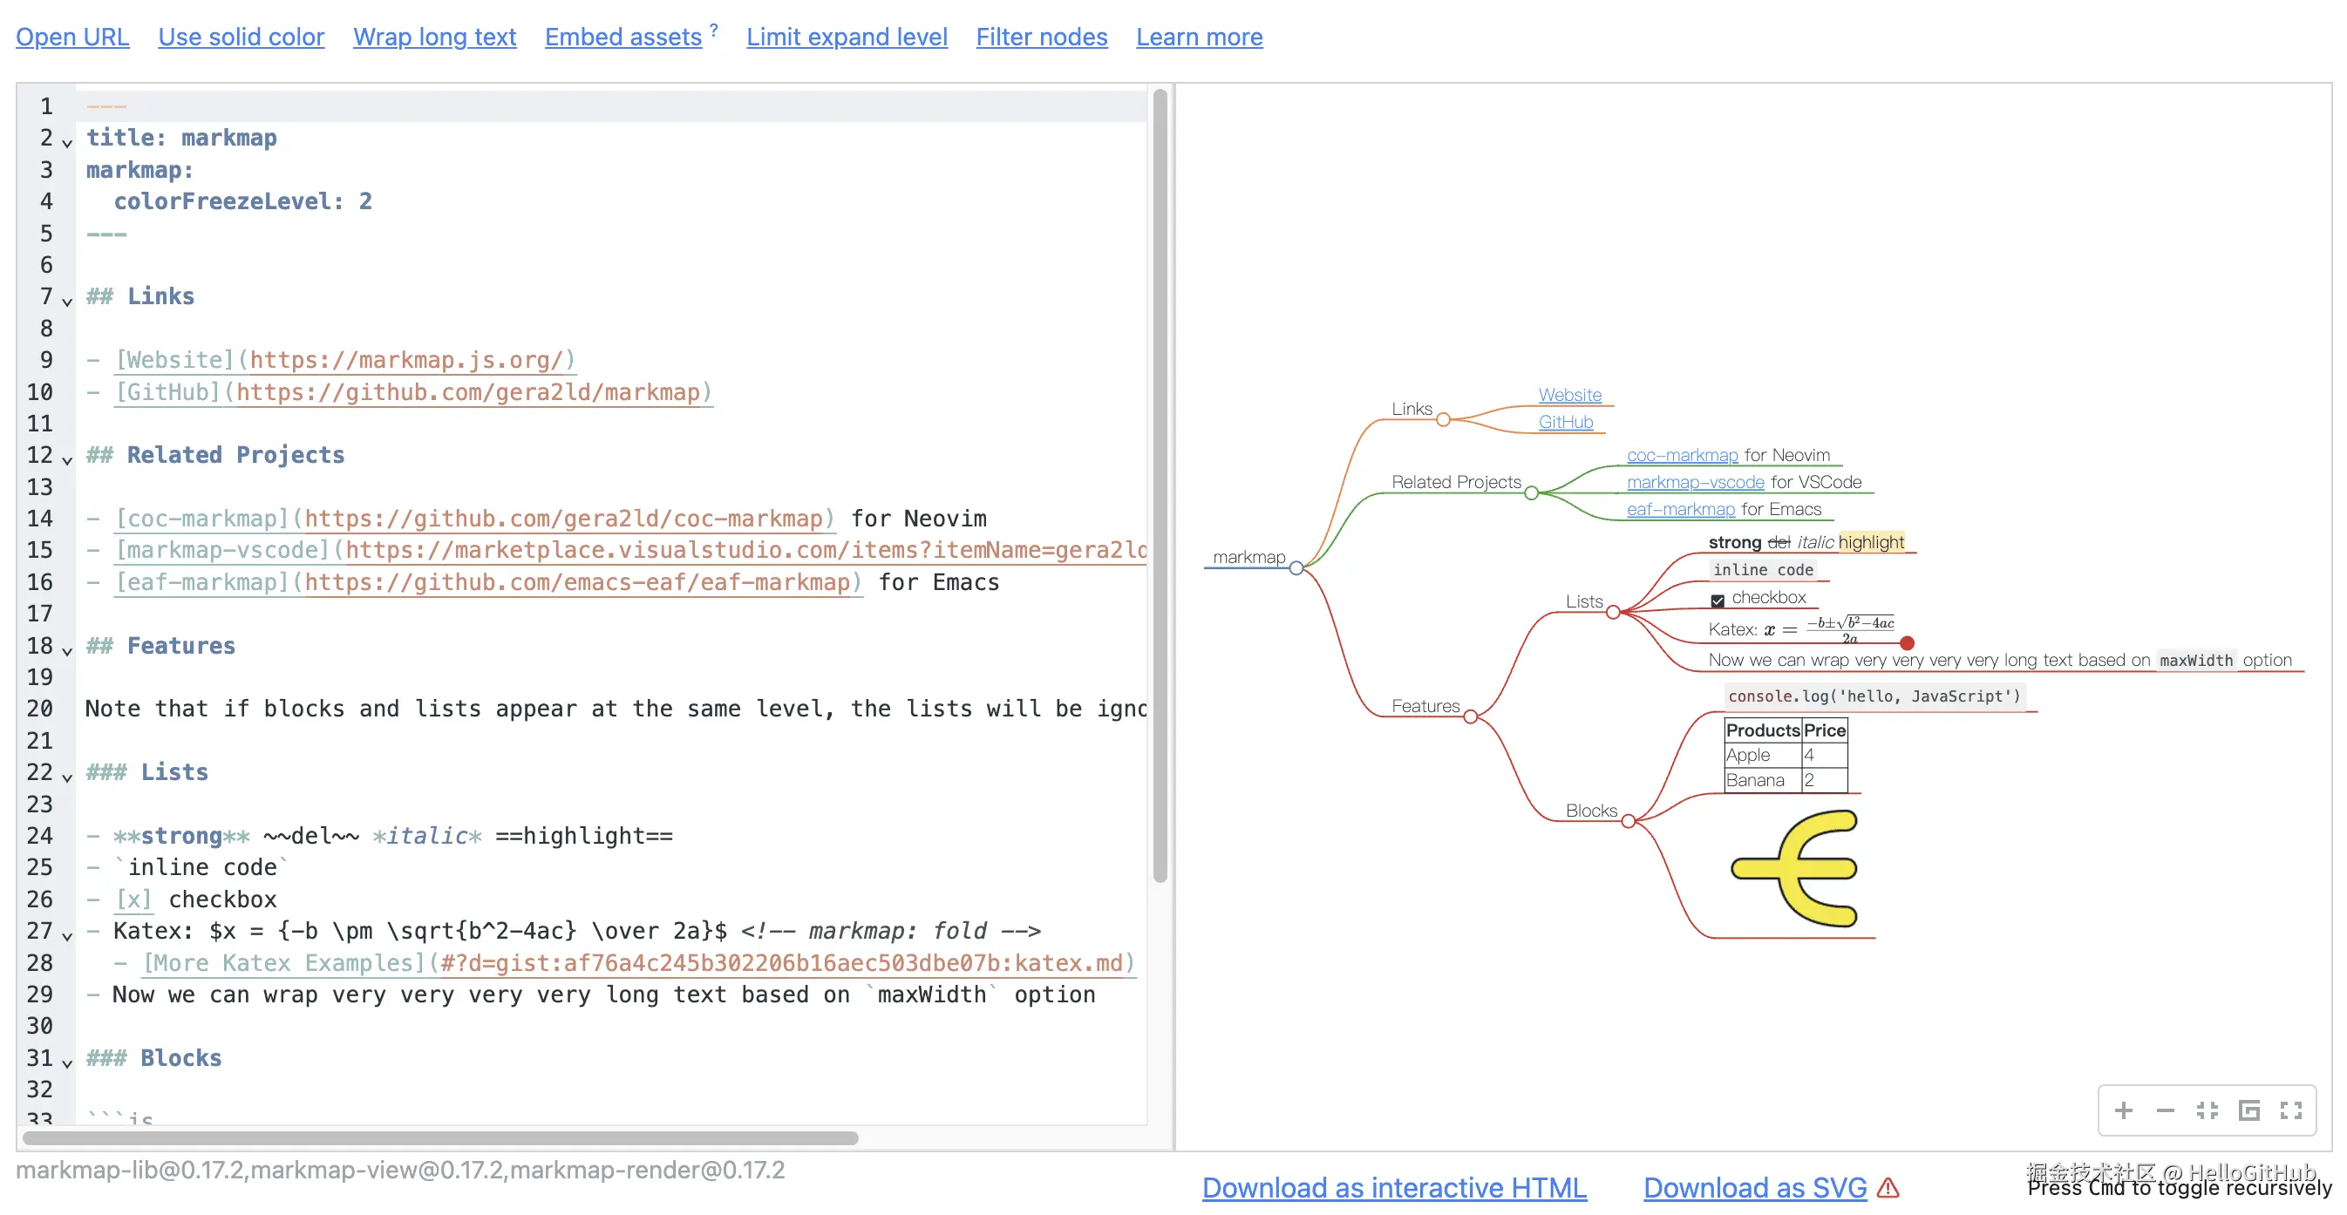The height and width of the screenshot is (1215, 2347).
Task: Click the warning icon beside Download as SVG
Action: tap(1888, 1188)
